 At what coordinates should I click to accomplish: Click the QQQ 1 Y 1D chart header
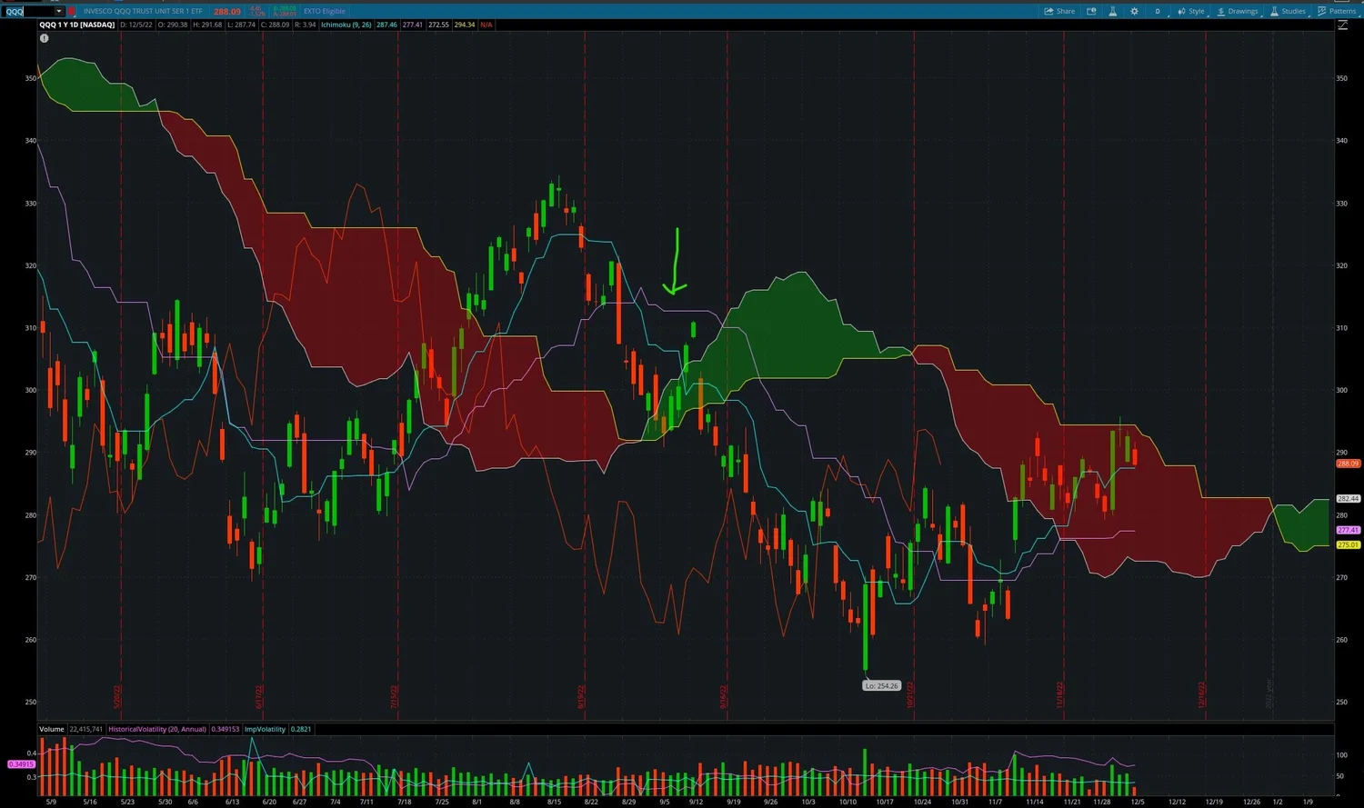click(x=76, y=25)
